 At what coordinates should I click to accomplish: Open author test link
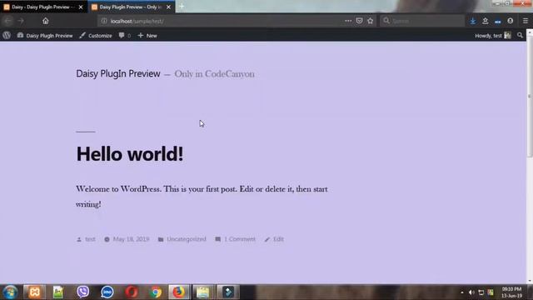coord(90,239)
